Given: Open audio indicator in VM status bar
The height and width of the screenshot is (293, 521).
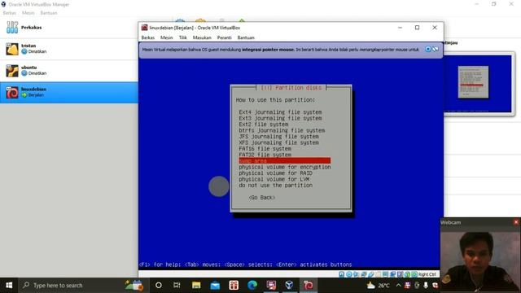Looking at the screenshot, I should (x=356, y=274).
